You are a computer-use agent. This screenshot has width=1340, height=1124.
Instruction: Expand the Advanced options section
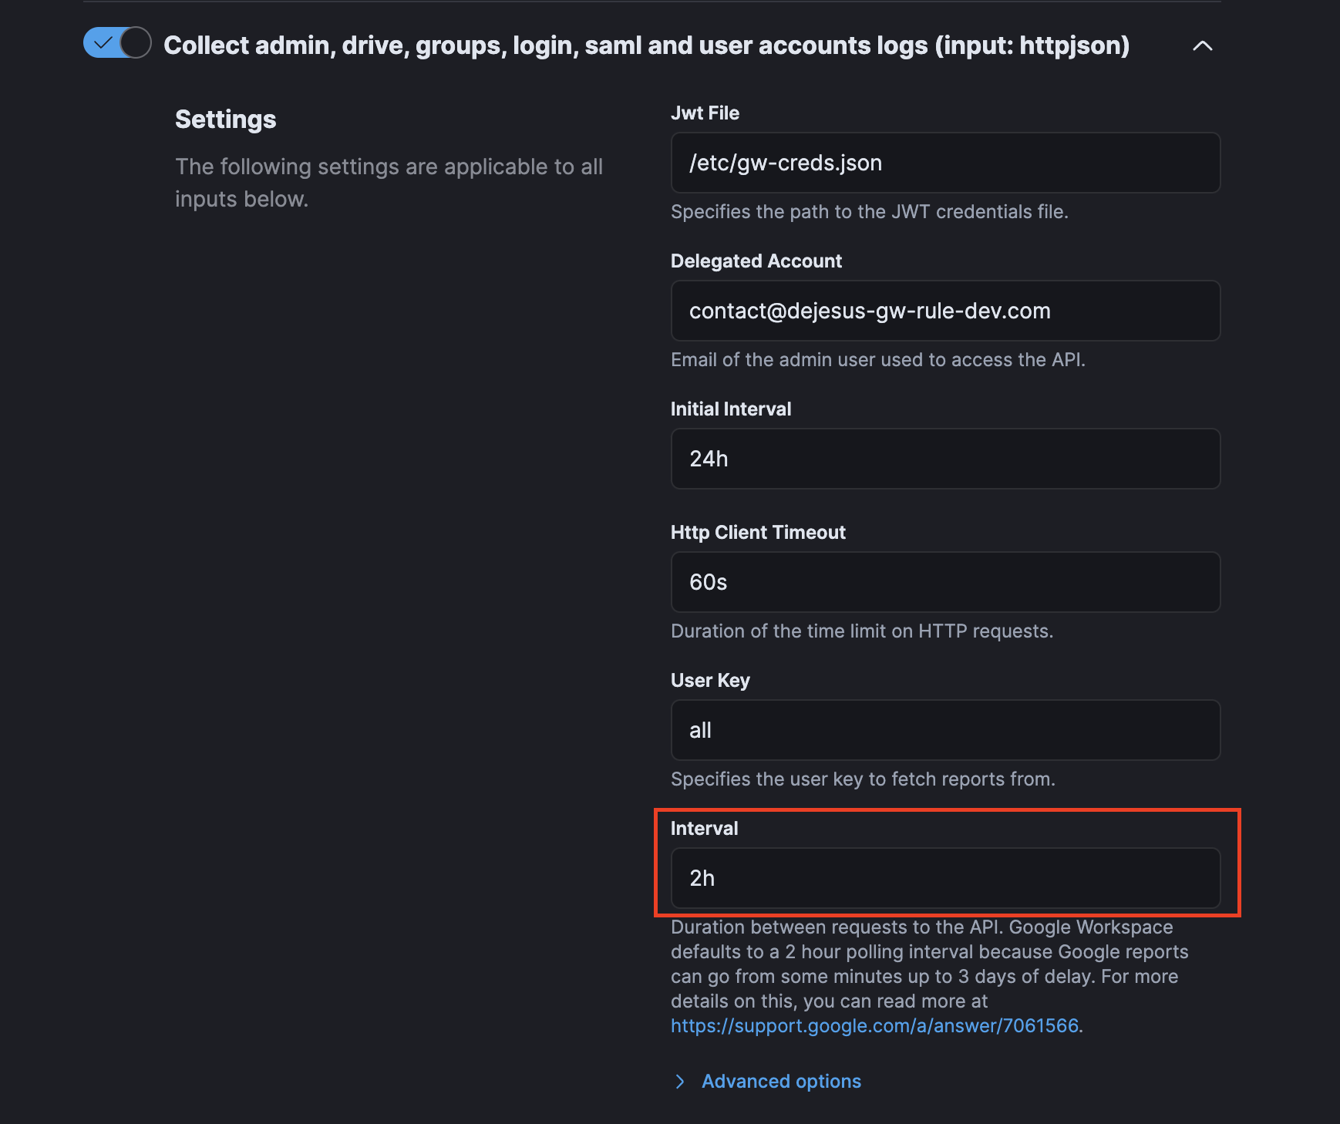pos(780,1081)
